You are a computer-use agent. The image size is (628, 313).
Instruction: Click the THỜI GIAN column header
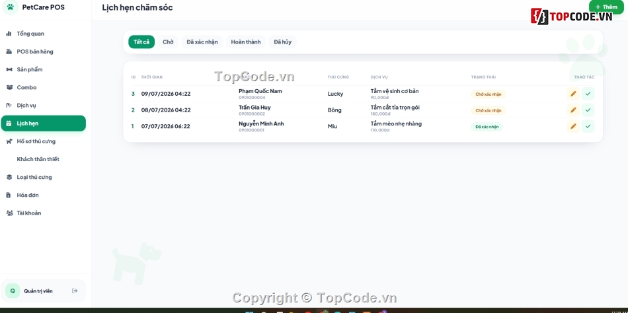point(152,77)
